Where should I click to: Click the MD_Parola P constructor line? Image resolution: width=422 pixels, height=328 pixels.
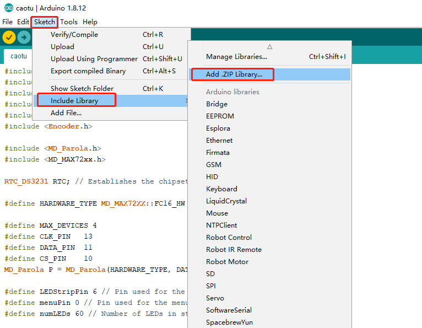96,270
